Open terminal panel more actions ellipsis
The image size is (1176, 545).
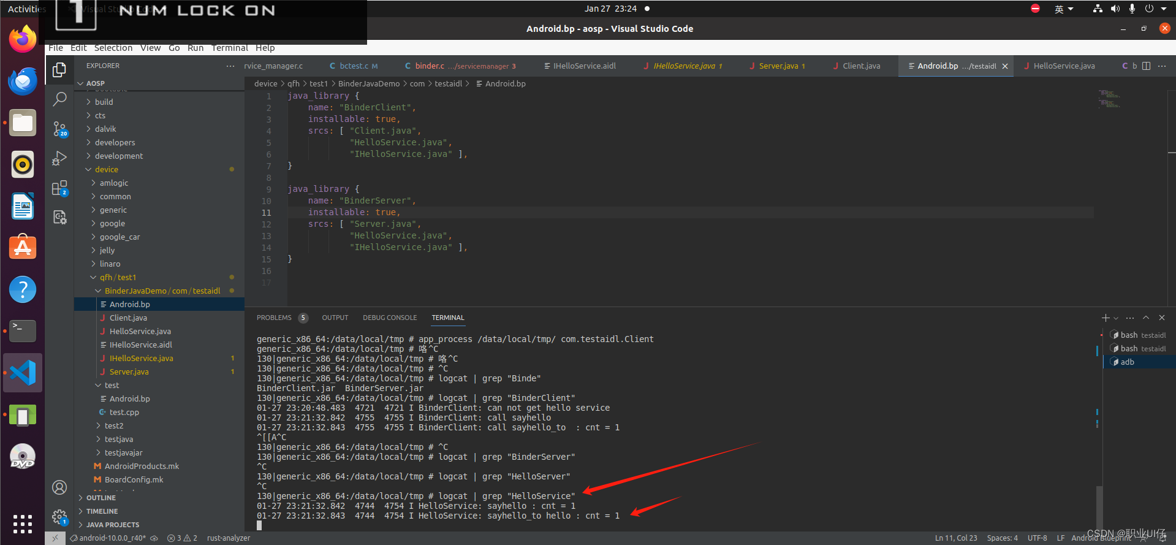1130,318
